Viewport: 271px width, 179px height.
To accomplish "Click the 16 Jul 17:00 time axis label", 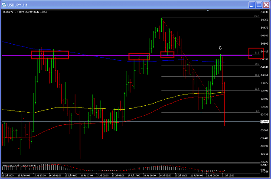I will (x=87, y=176).
